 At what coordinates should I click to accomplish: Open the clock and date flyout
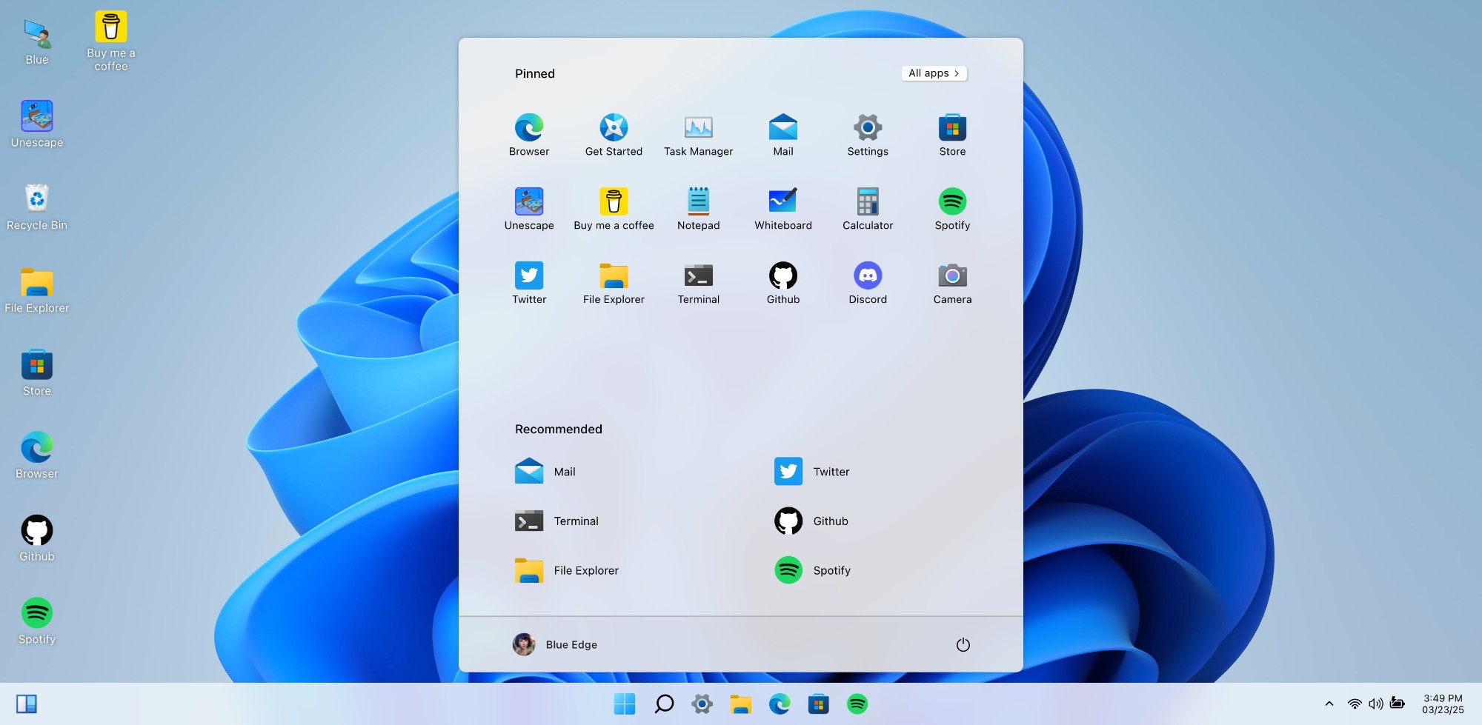tap(1443, 704)
